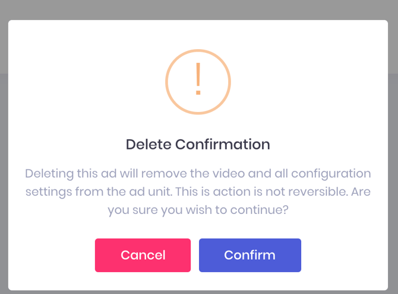Image resolution: width=398 pixels, height=294 pixels.
Task: Select the "Delete Confirmation" heading
Action: 198,144
